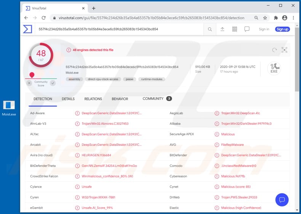Click the community score slider marker
Screen dimensions: 301x214
32,75
